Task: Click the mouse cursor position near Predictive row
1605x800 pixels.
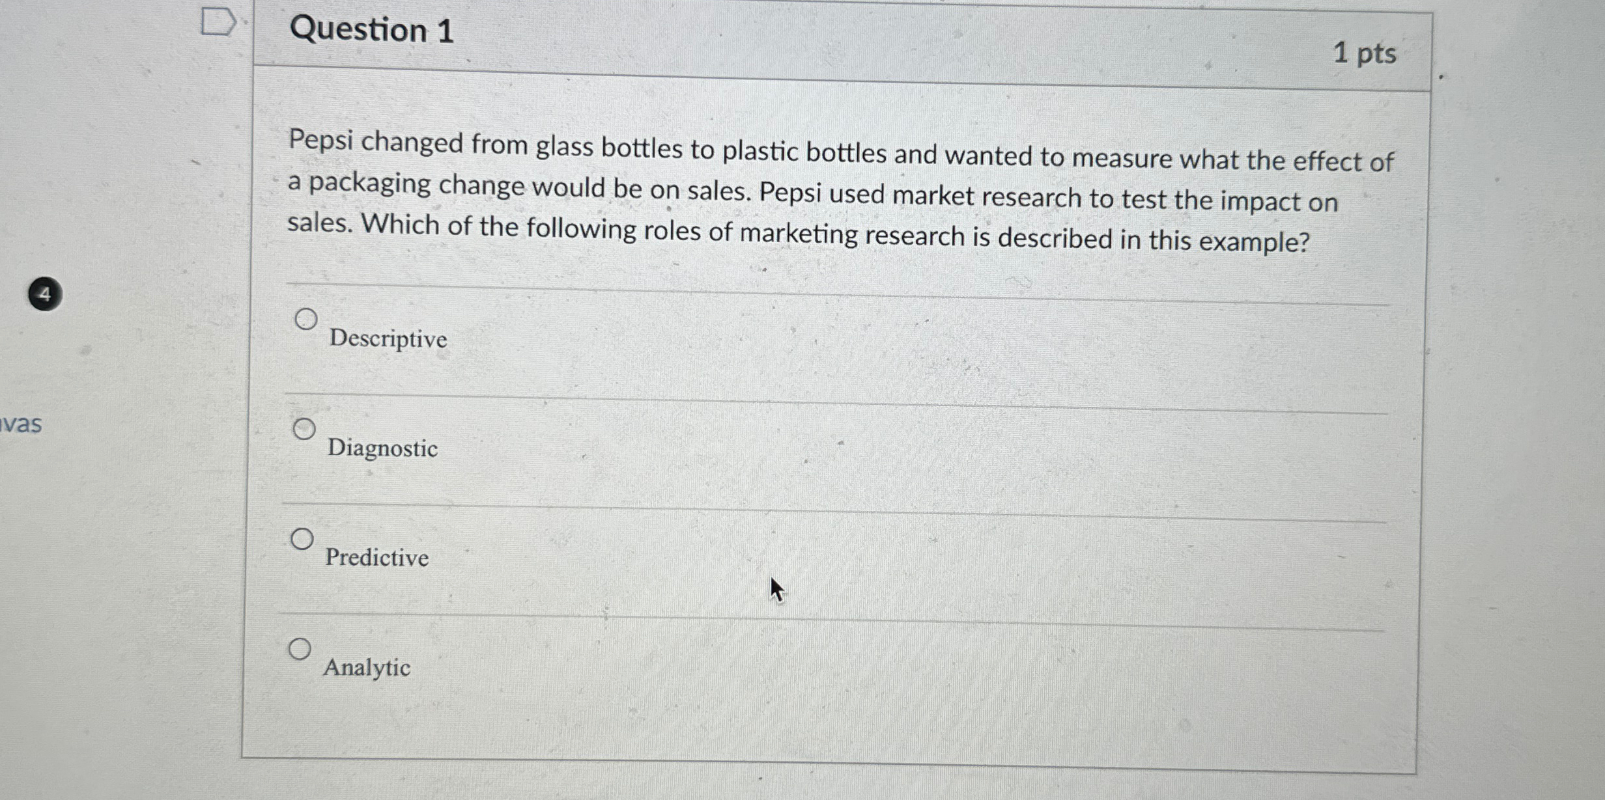Action: [776, 590]
